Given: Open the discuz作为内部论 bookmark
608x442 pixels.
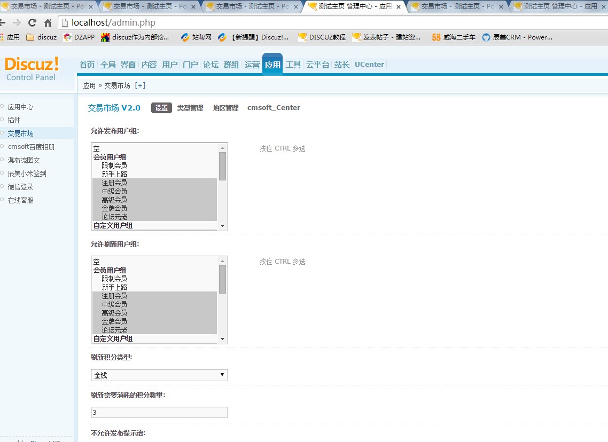Looking at the screenshot, I should point(135,37).
